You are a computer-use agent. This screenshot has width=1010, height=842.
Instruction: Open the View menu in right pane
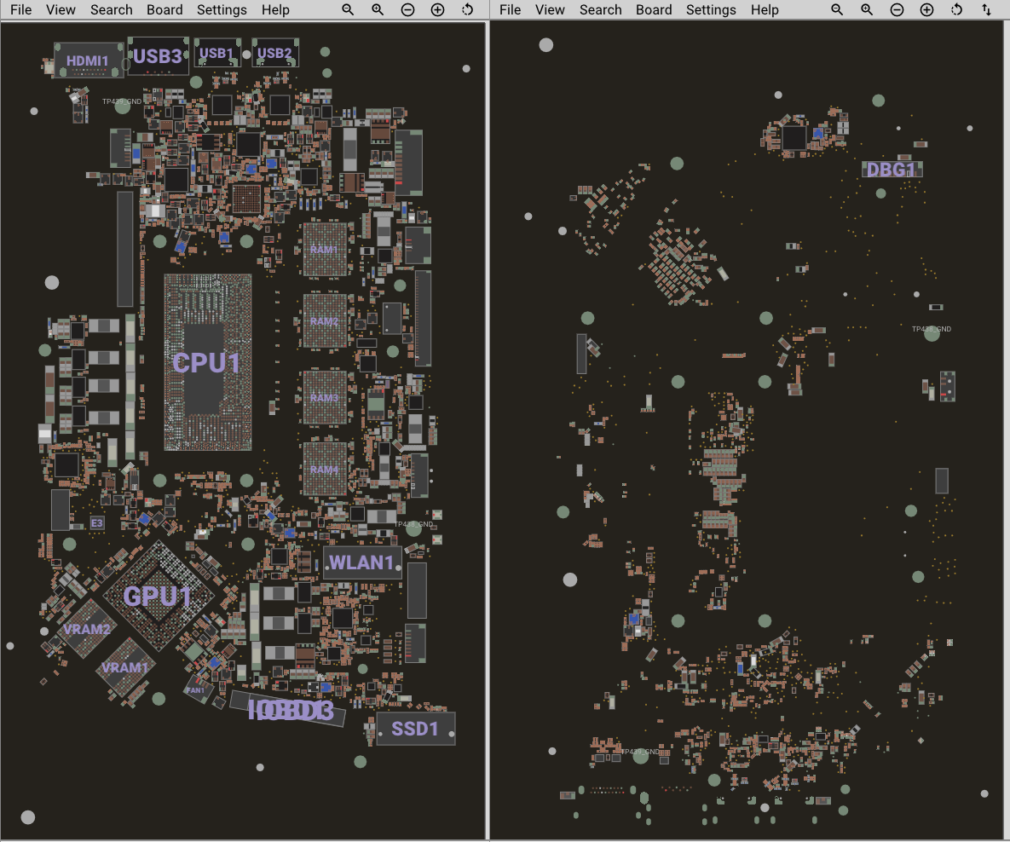pos(550,9)
